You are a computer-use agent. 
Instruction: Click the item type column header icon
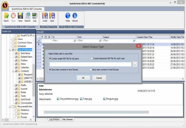tap(46, 37)
